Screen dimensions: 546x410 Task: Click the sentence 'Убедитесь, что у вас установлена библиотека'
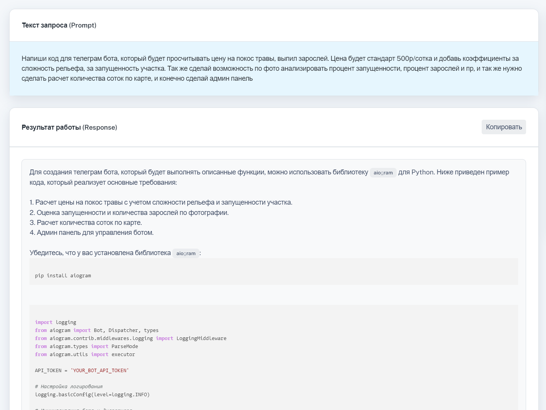click(x=100, y=253)
